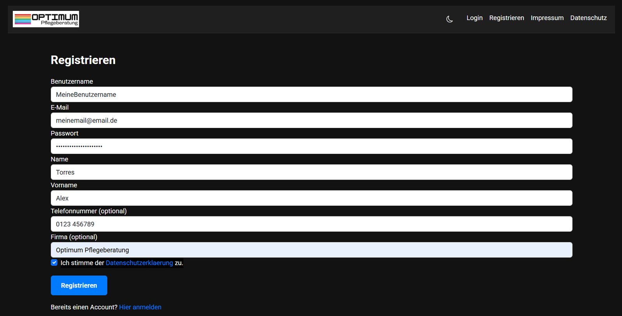Toggle dark mode with the moon icon

[449, 19]
